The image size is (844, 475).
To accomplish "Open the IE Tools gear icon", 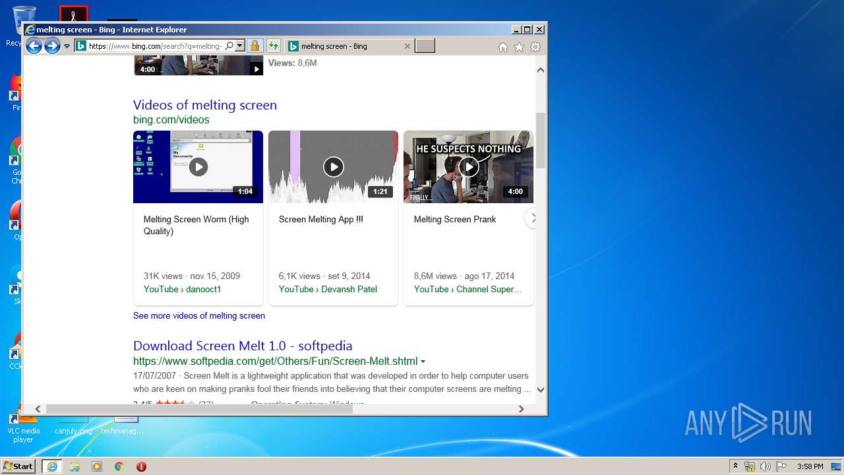I will click(535, 47).
